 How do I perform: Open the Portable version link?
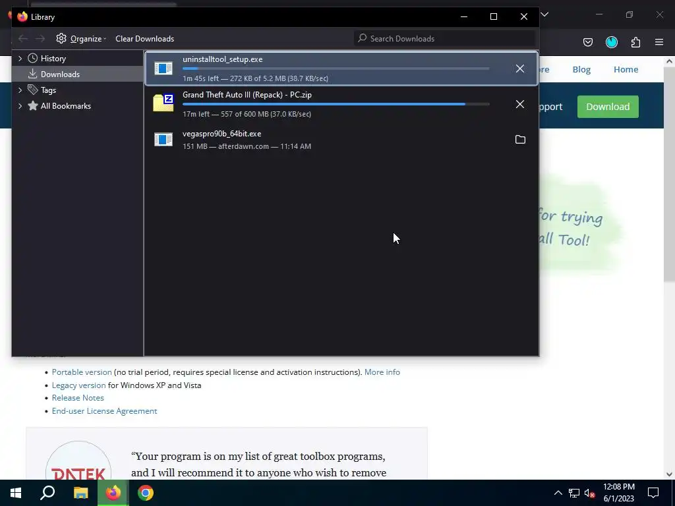coord(82,372)
